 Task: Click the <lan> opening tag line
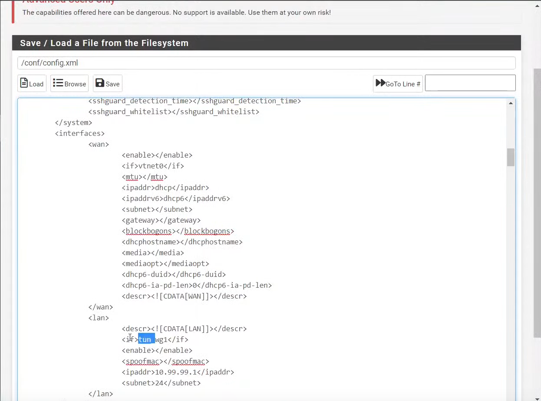tap(99, 318)
